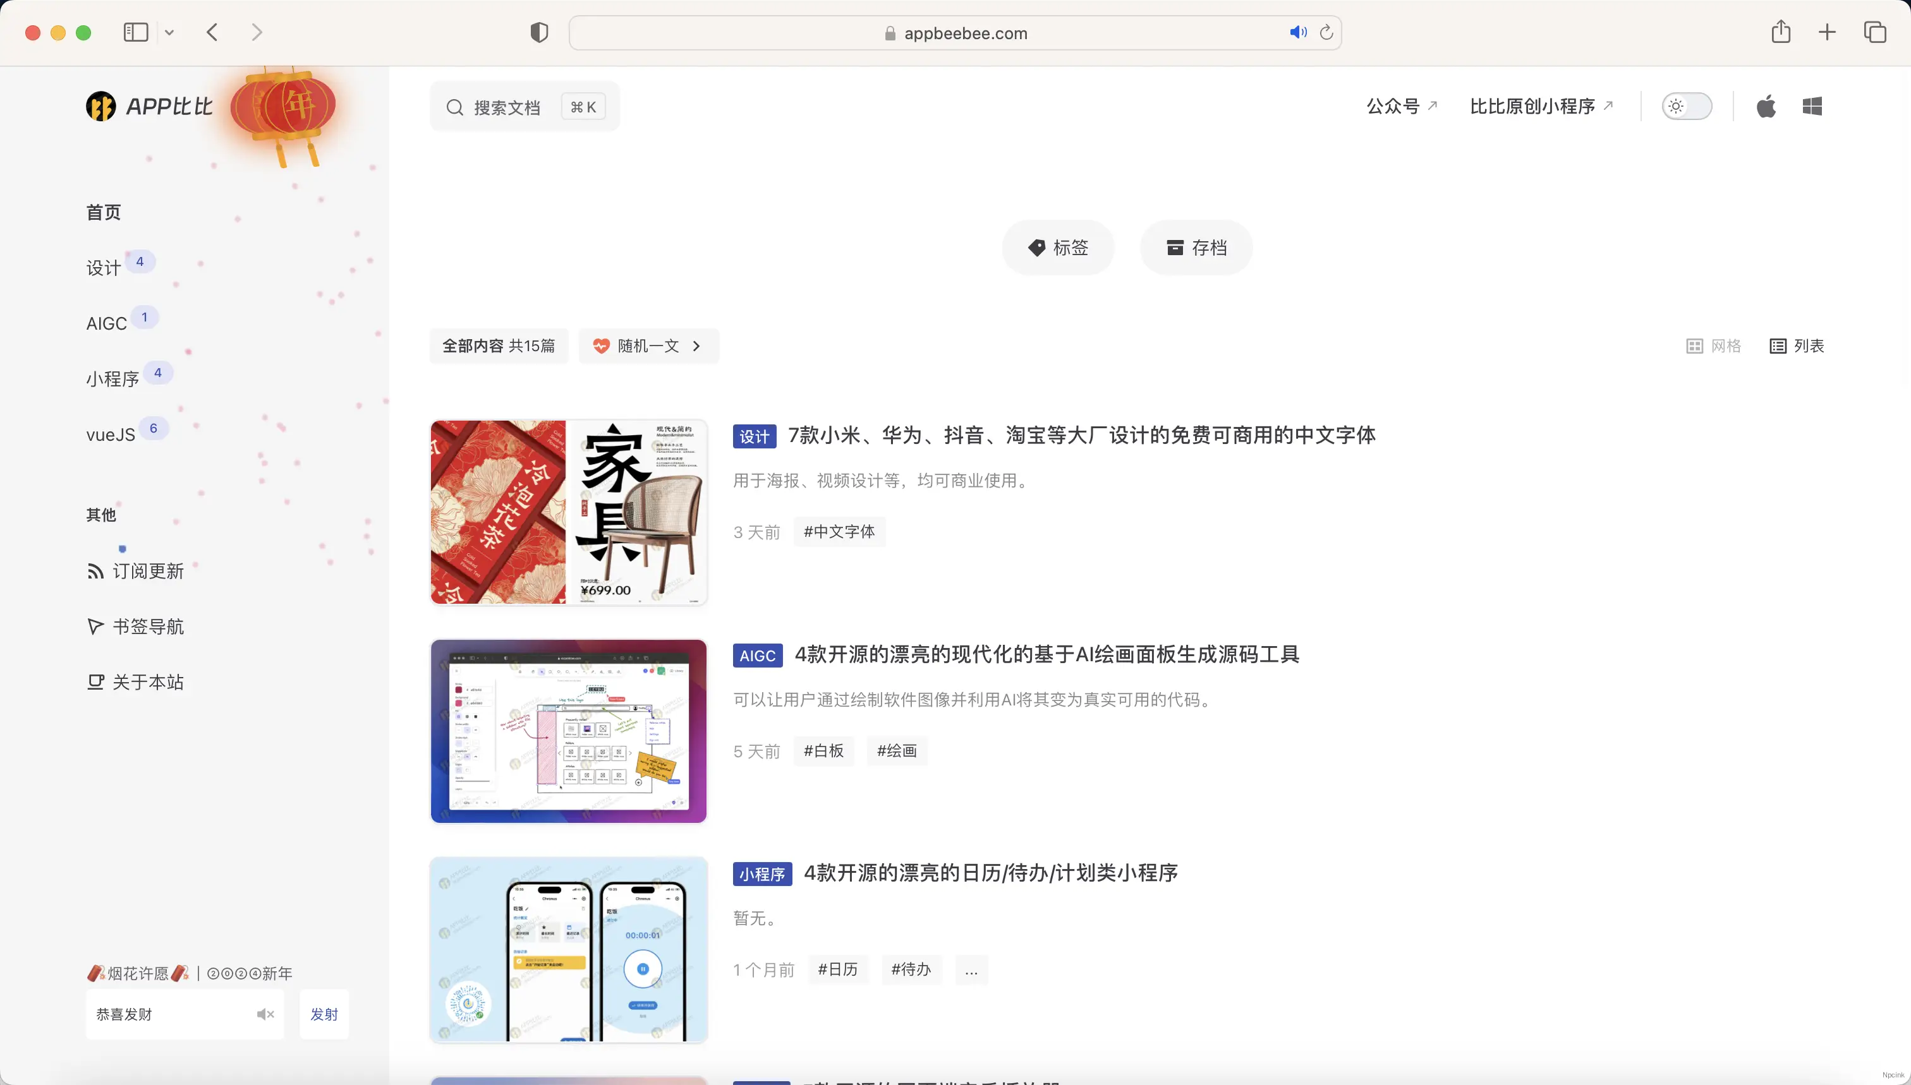Click the macOS share icon
Screen dimensions: 1911x1085
[x=1781, y=32]
